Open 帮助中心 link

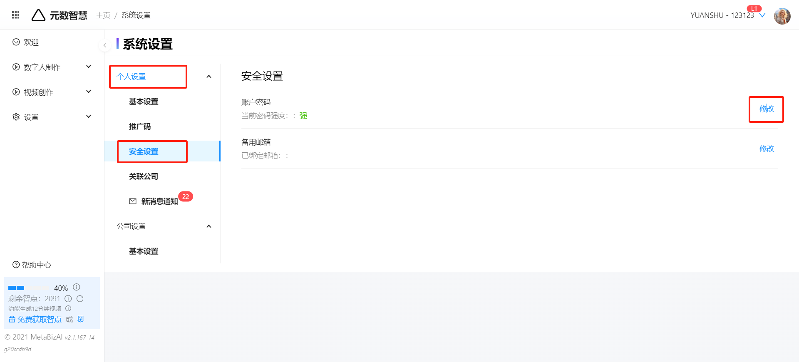click(x=36, y=265)
